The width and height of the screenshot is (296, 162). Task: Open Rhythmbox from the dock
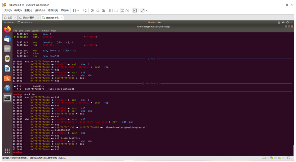[x=7, y=59]
